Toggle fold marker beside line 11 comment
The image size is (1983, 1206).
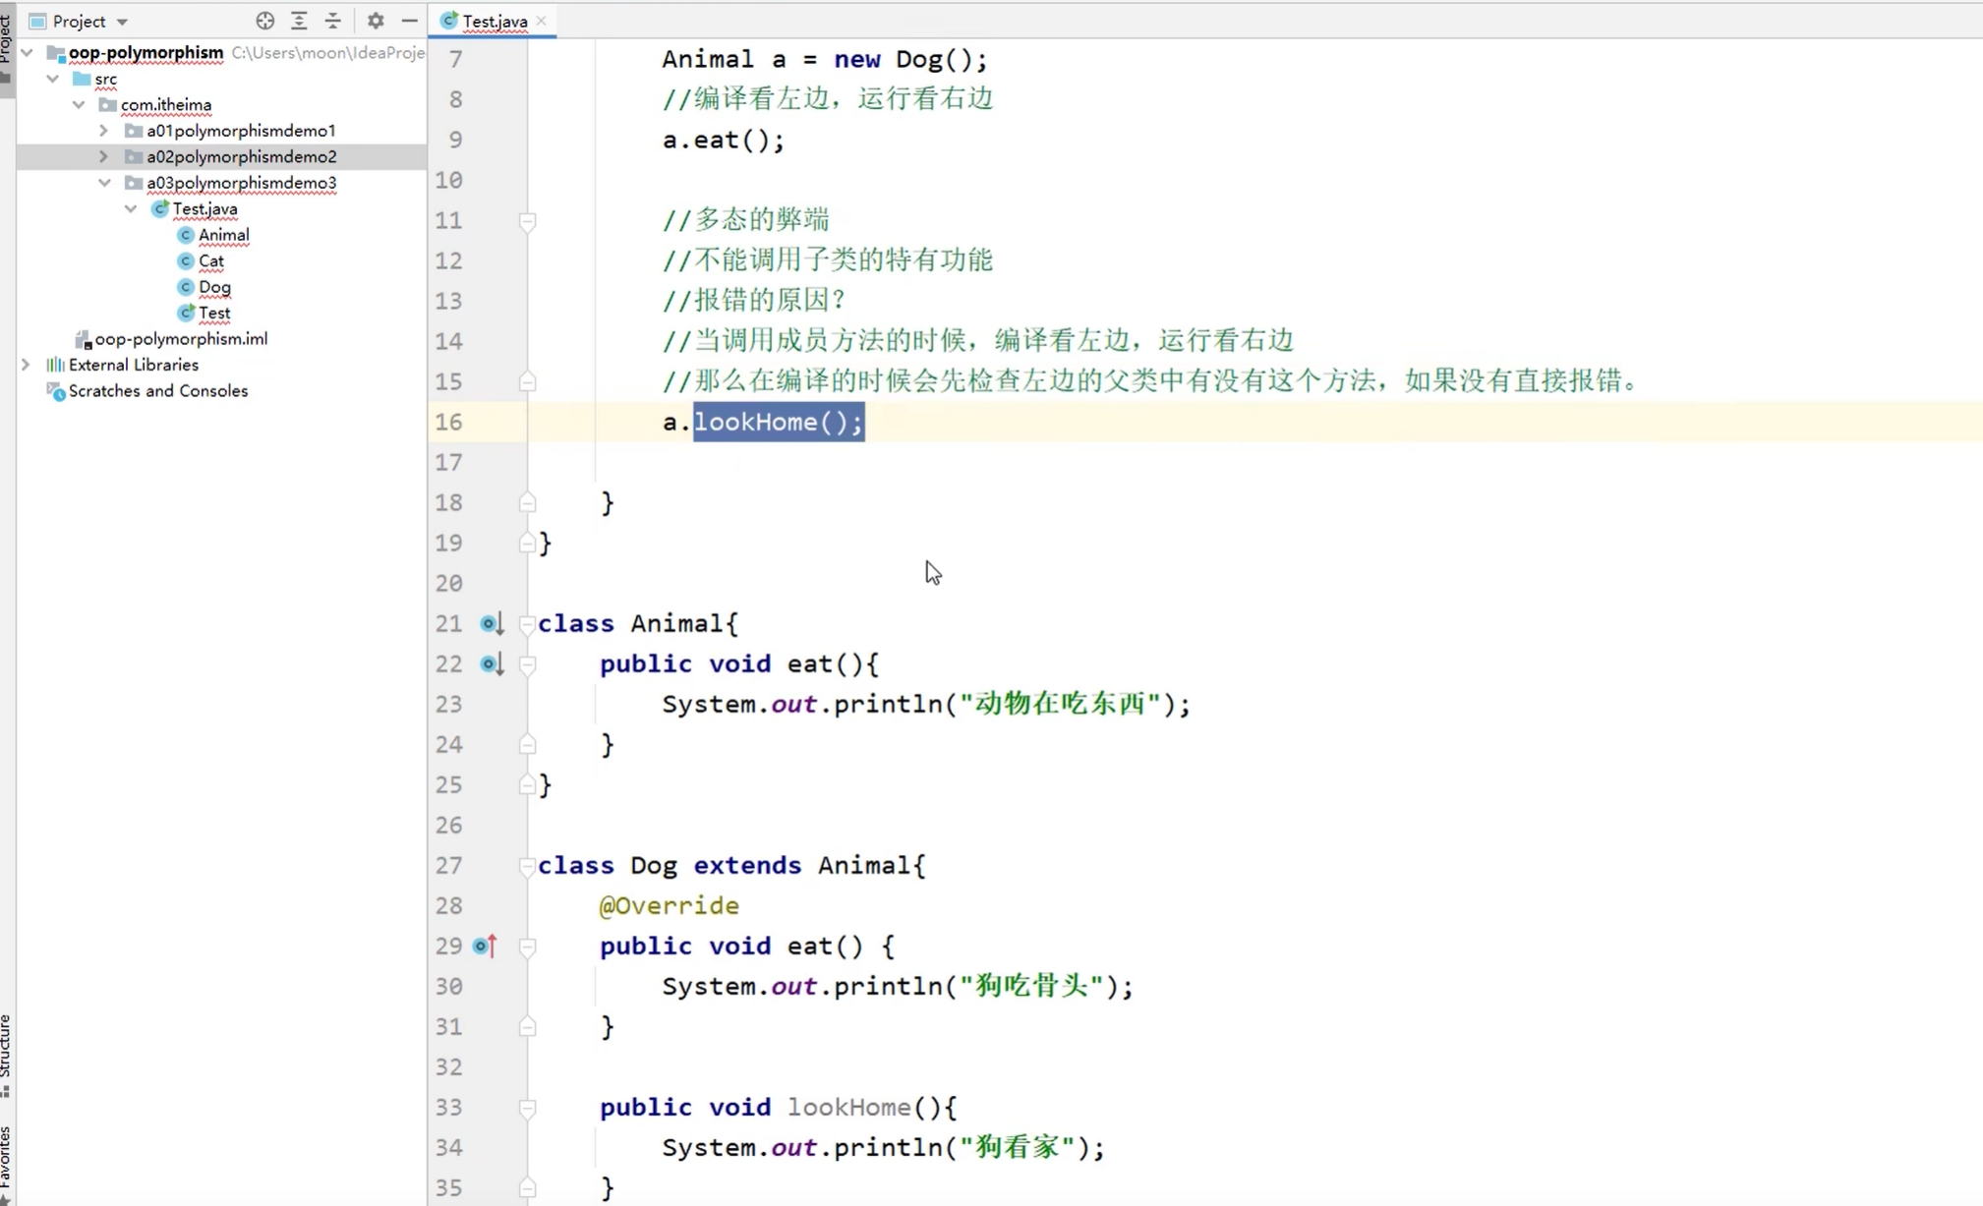coord(527,221)
